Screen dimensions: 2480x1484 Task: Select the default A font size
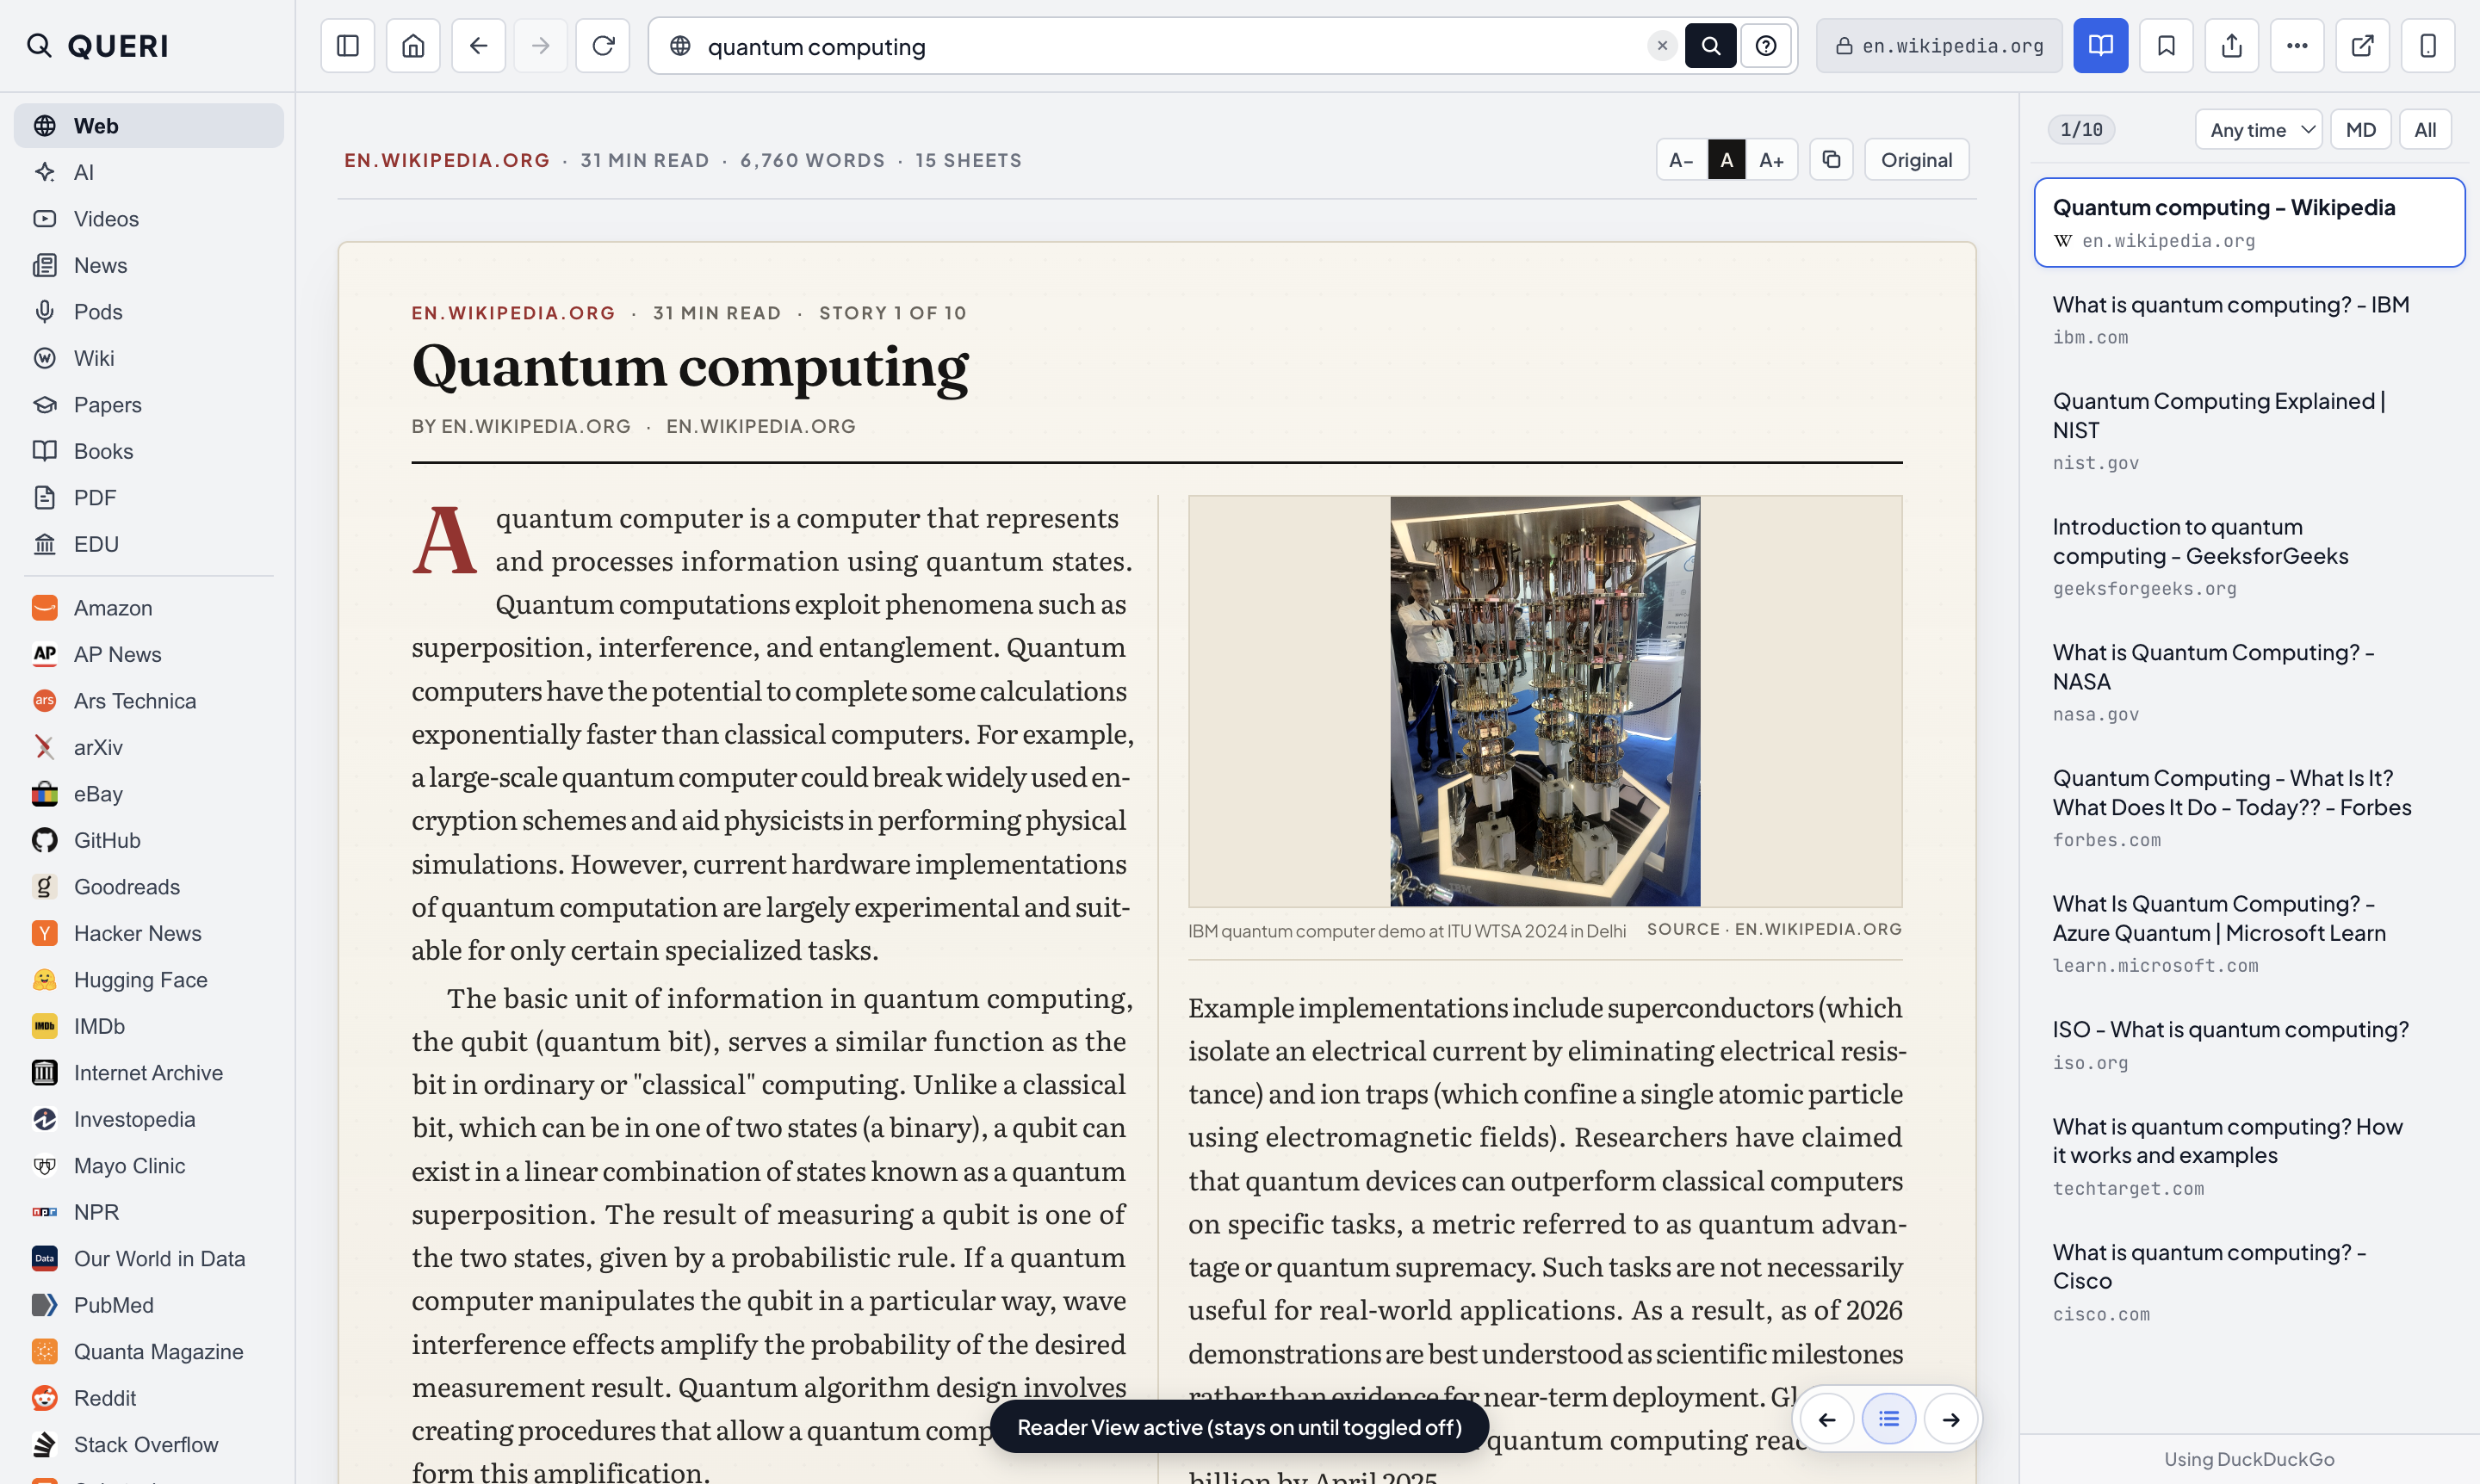[x=1726, y=160]
